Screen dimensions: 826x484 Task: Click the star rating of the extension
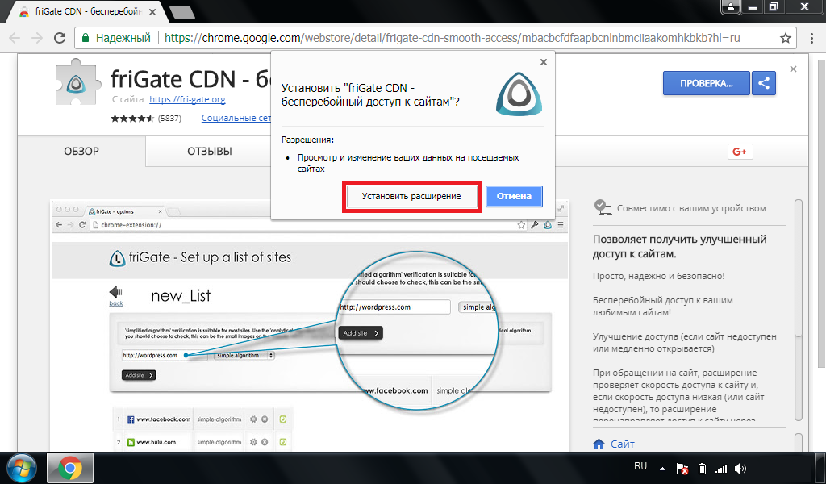[x=132, y=118]
